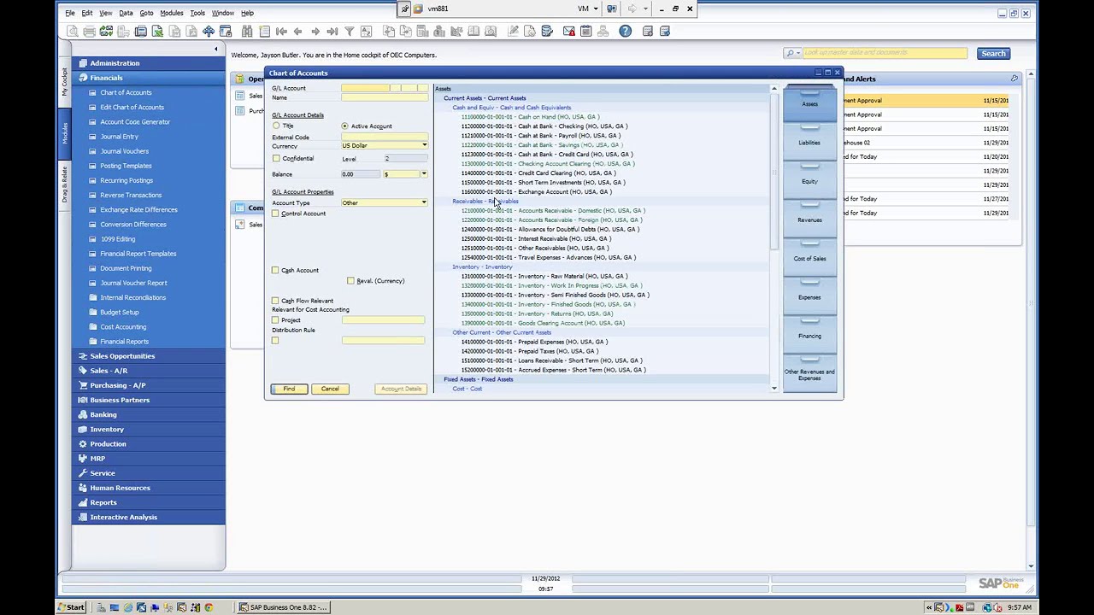Tick the Confidential checkbox

[x=276, y=159]
